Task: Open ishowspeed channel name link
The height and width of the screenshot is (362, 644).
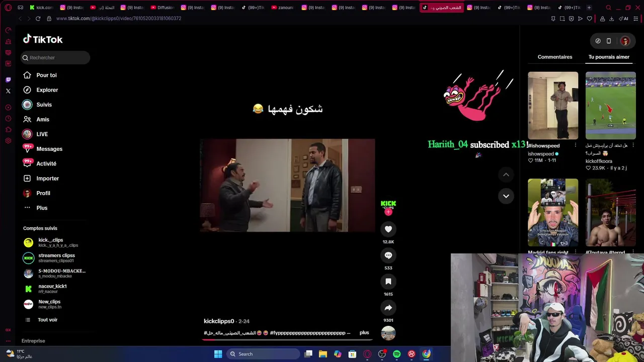Action: click(x=540, y=154)
